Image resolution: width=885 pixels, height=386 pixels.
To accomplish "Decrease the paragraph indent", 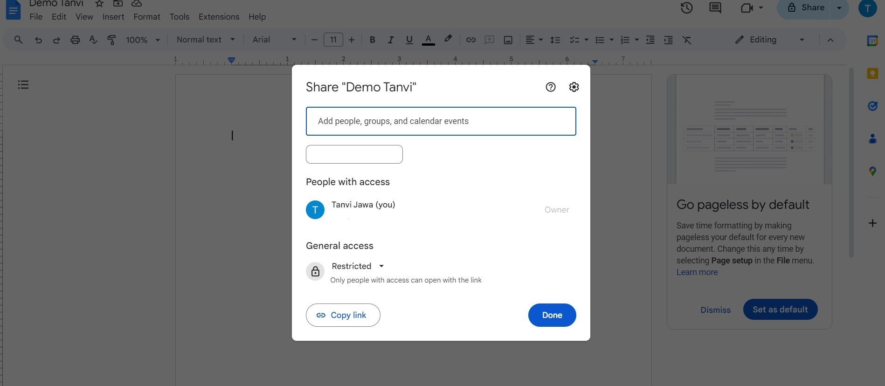I will 650,40.
